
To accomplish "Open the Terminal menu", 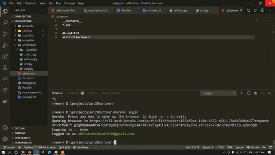I will (x=69, y=3).
